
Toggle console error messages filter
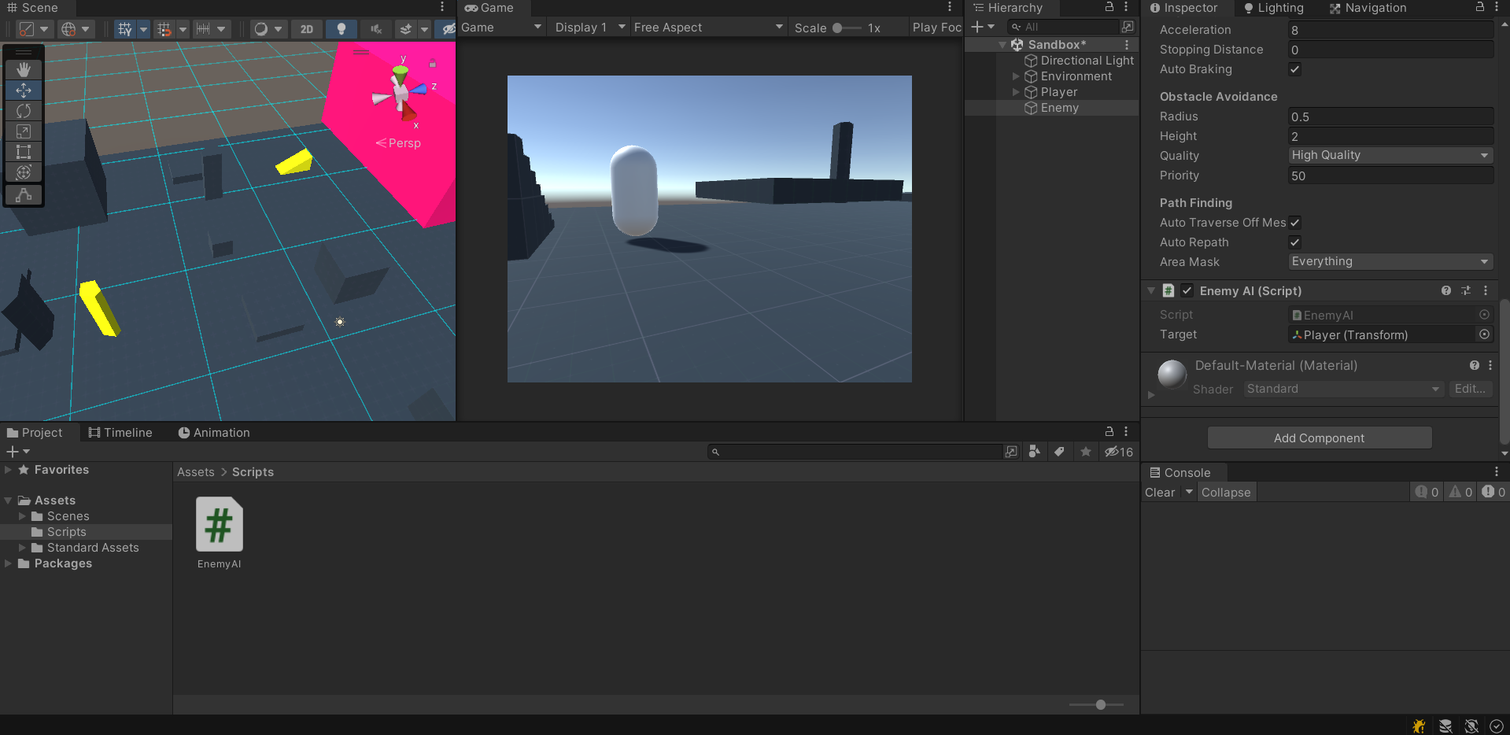click(x=1493, y=492)
